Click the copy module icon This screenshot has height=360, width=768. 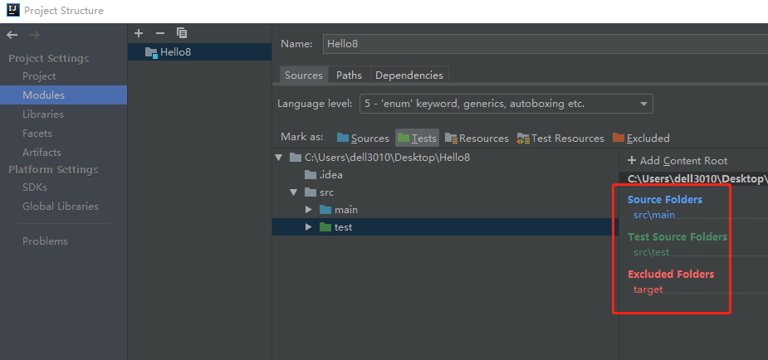pyautogui.click(x=182, y=33)
